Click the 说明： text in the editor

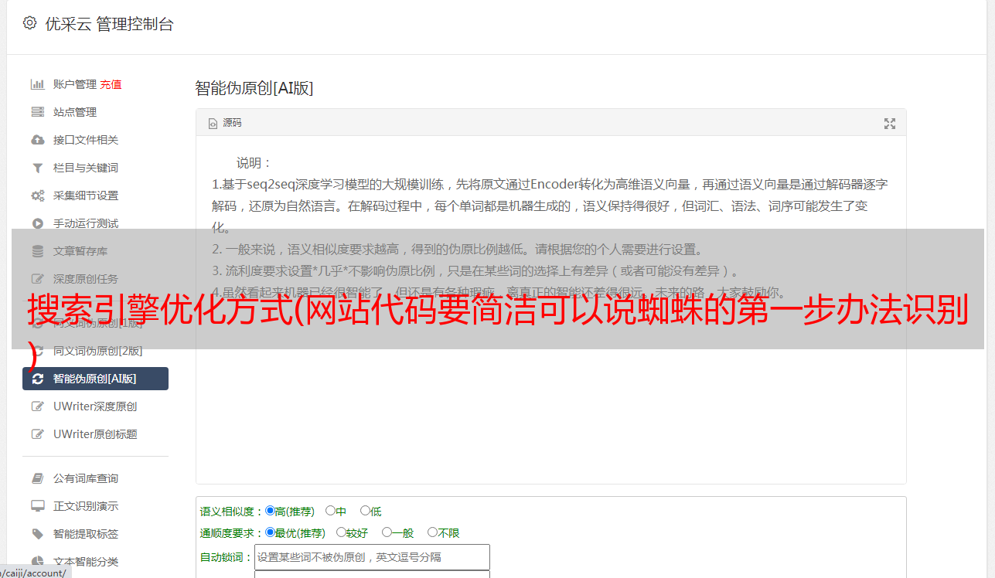tap(254, 163)
